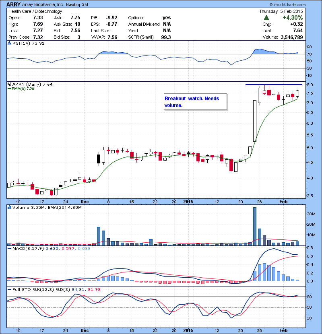This screenshot has height=334, width=322.
Task: Select the Low value 7.27
Action: click(38, 31)
